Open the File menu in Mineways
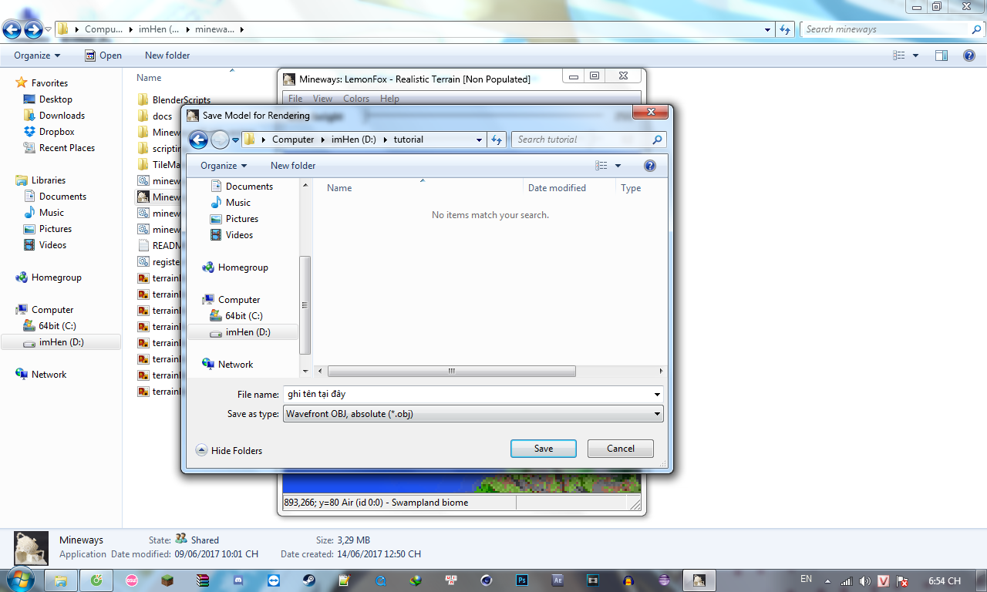The width and height of the screenshot is (987, 592). pos(295,99)
